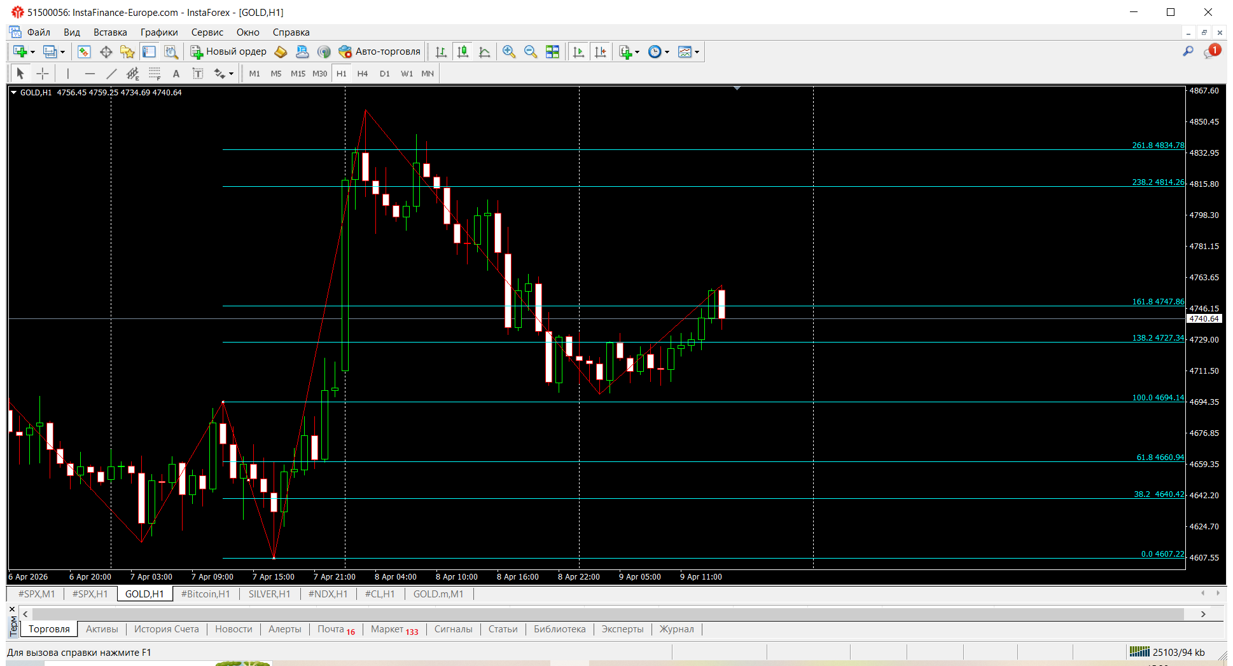Switch chart to Line Chart mode
Image resolution: width=1233 pixels, height=666 pixels.
tap(485, 52)
